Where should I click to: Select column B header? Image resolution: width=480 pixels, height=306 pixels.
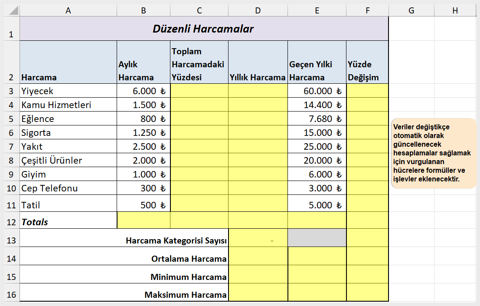click(143, 10)
